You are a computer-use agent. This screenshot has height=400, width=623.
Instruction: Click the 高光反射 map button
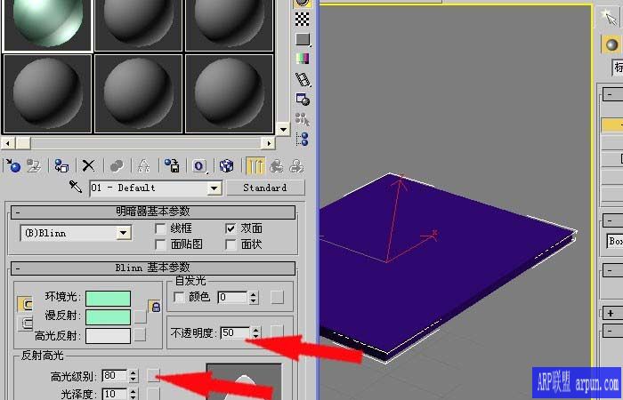tap(140, 335)
